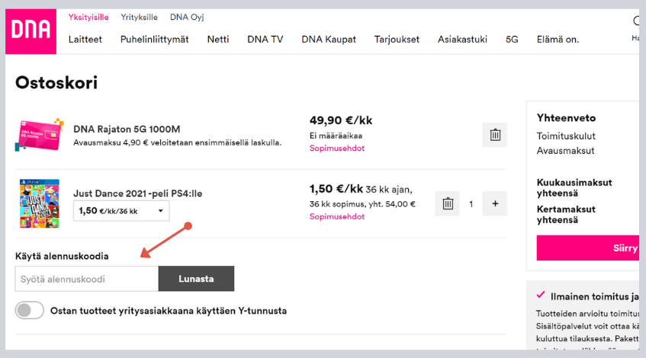Screen dimensions: 646x358
Task: Delete DNA Rajaton 5G 1000M from cart
Action: pos(495,135)
